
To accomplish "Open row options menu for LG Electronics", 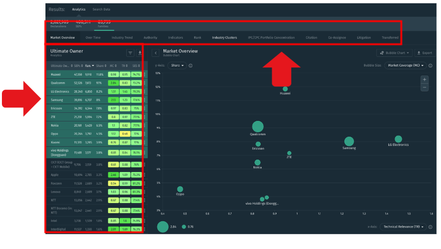I will point(144,91).
